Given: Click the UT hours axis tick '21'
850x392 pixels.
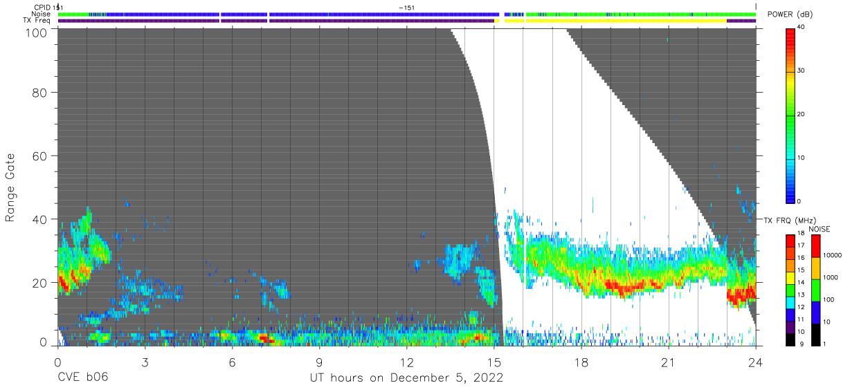Looking at the screenshot, I should (669, 362).
